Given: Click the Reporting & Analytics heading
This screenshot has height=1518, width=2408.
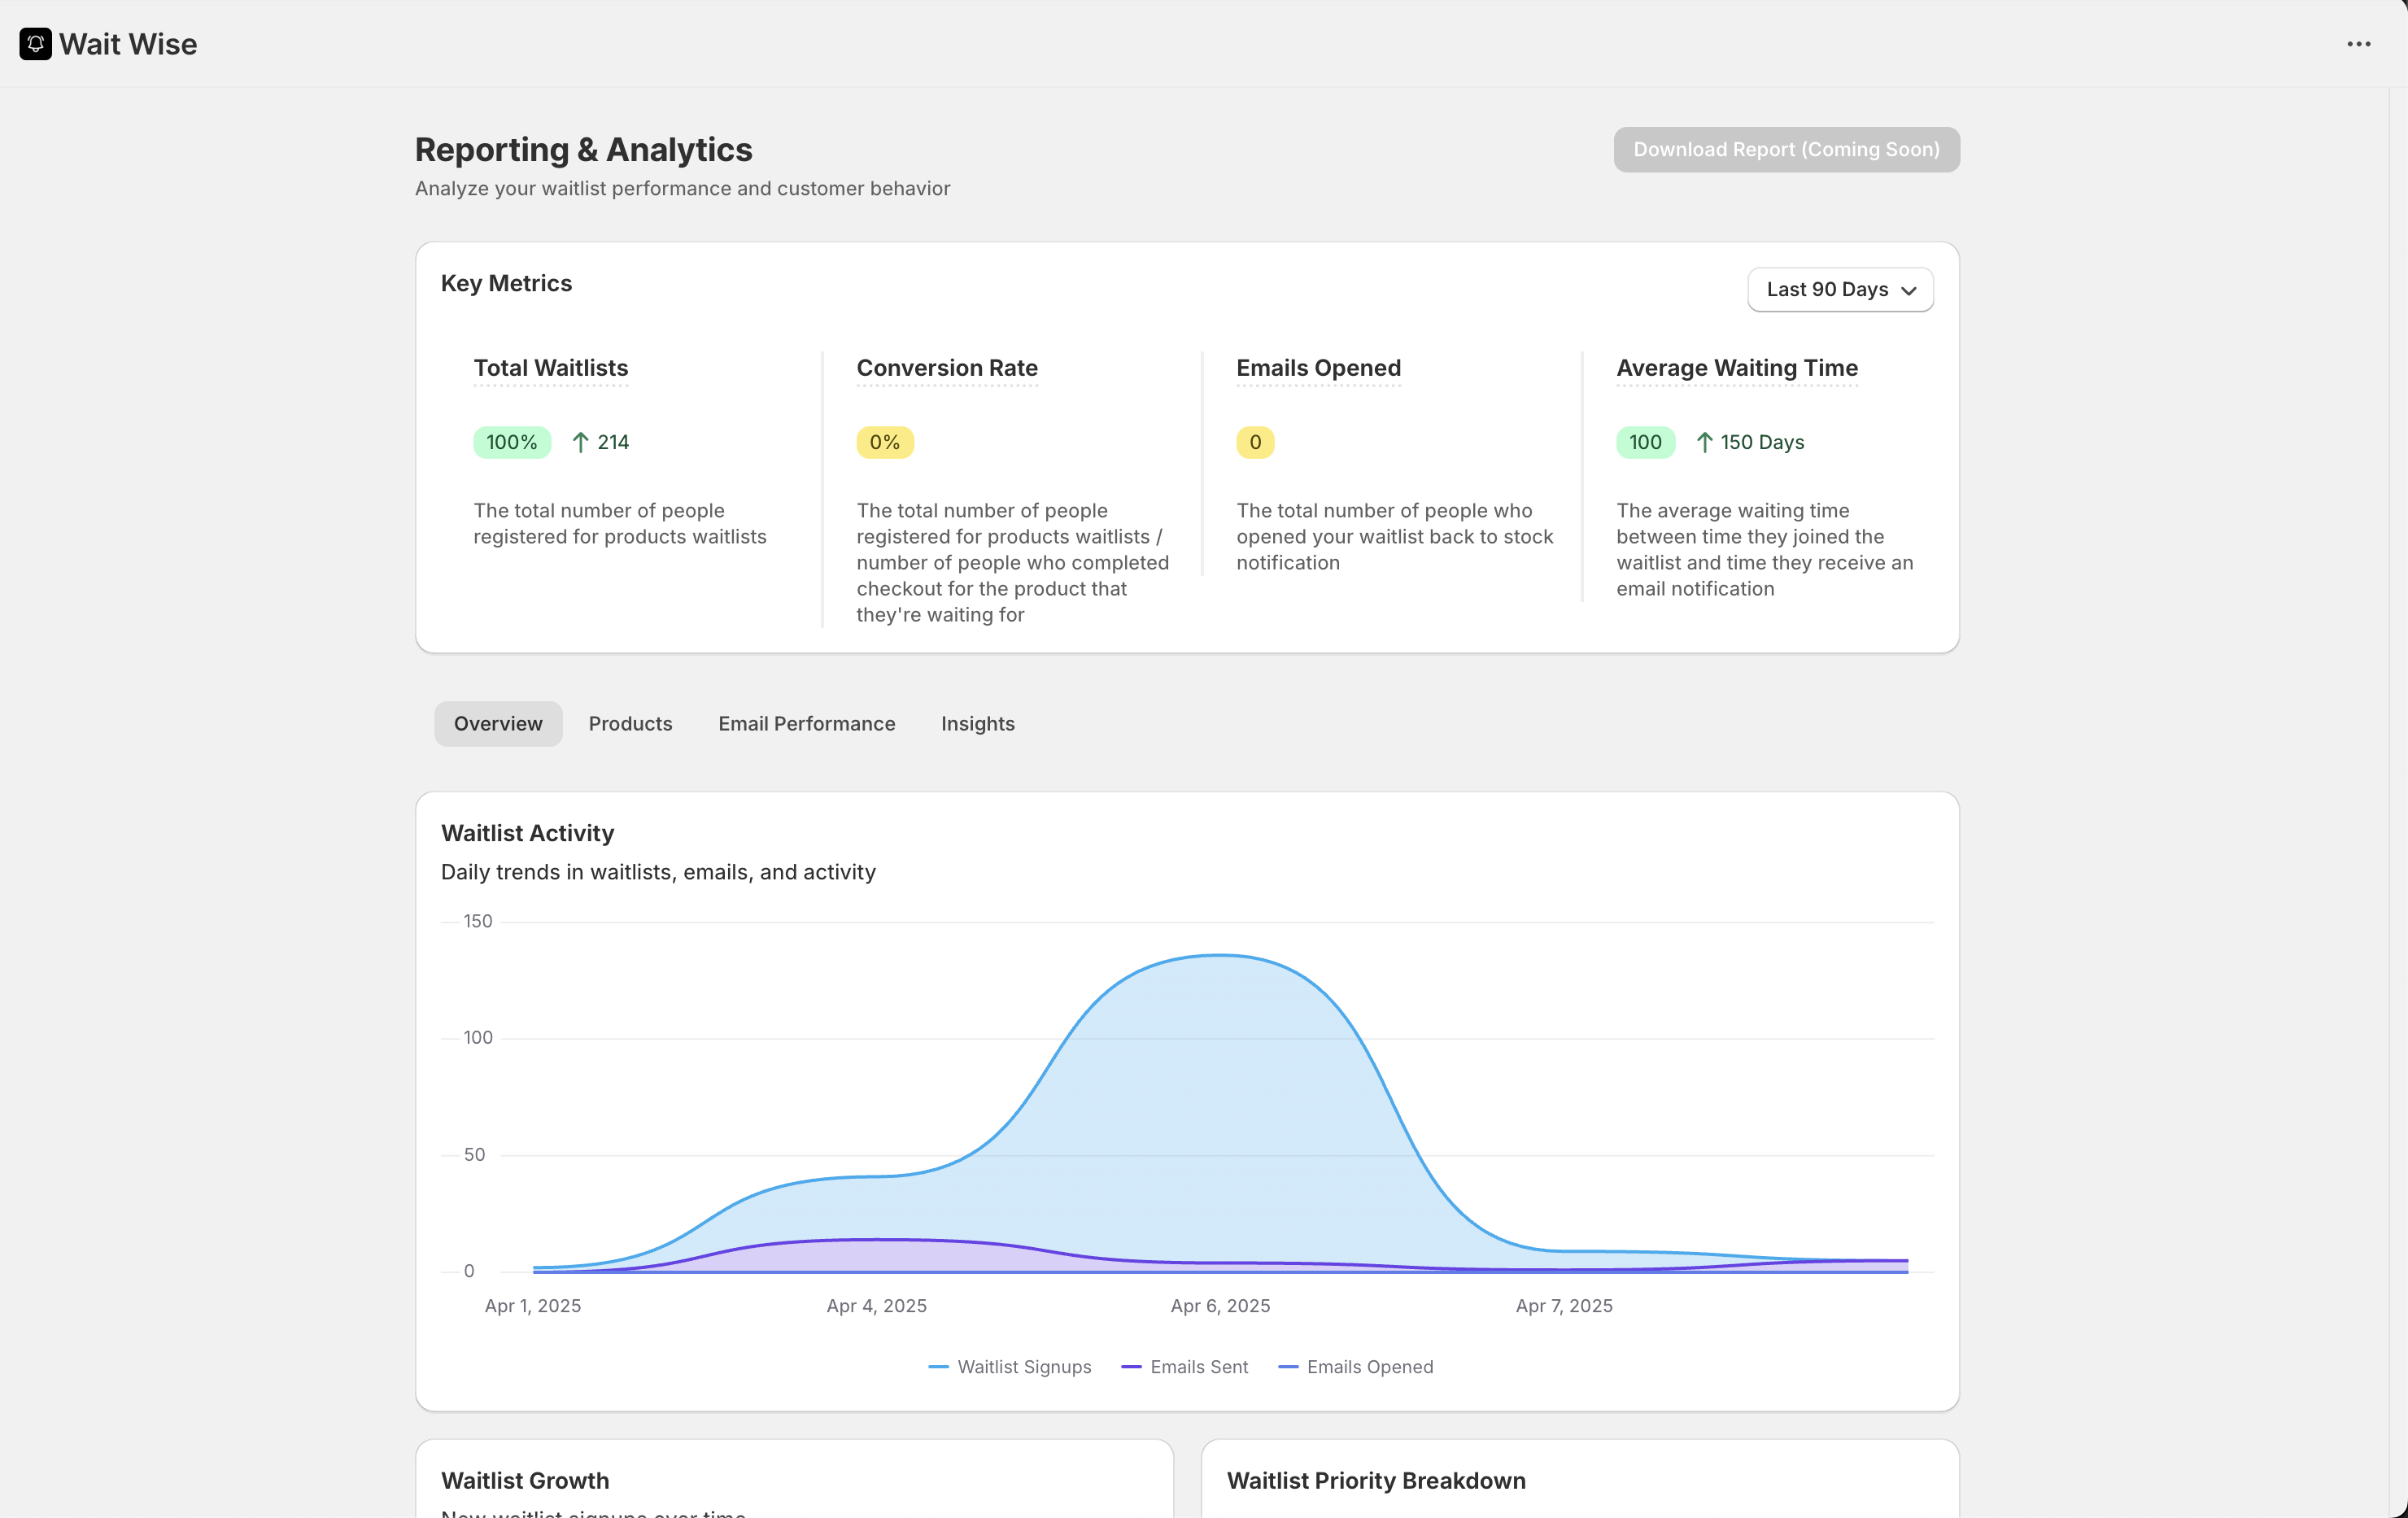Looking at the screenshot, I should pos(583,150).
